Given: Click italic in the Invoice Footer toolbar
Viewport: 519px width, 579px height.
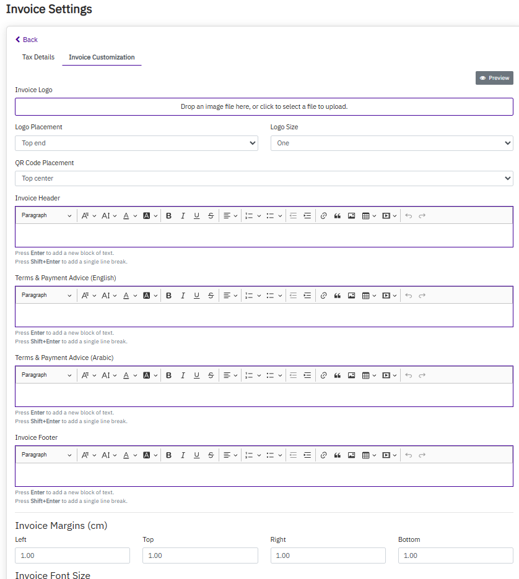Looking at the screenshot, I should (x=183, y=455).
